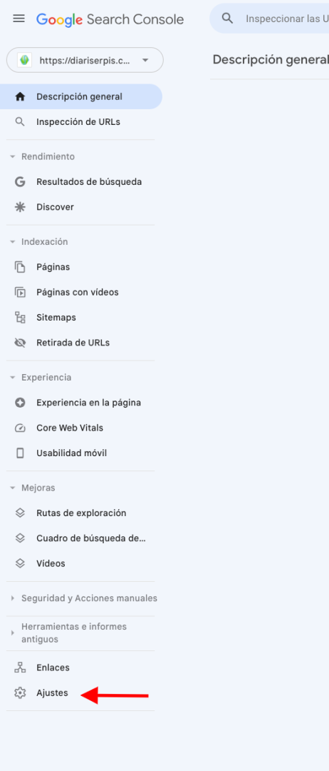Select the Retirada de URLs crossed-eye icon
The width and height of the screenshot is (329, 771).
click(20, 343)
